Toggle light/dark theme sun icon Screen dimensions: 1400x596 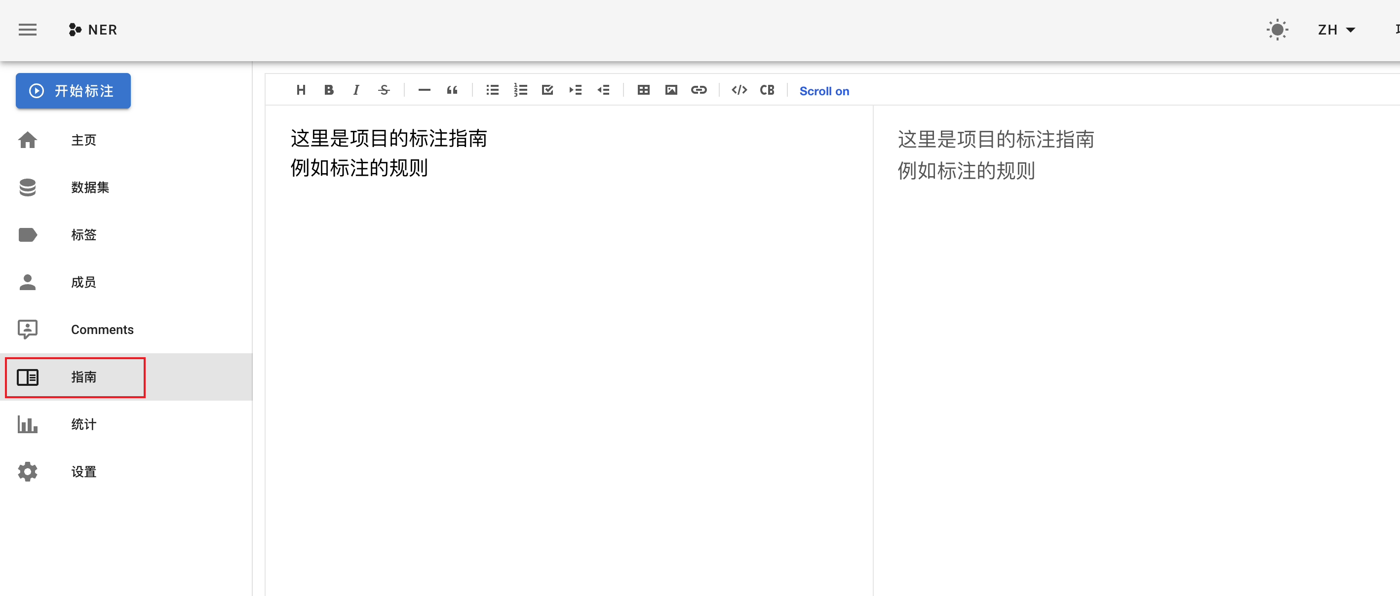1277,30
